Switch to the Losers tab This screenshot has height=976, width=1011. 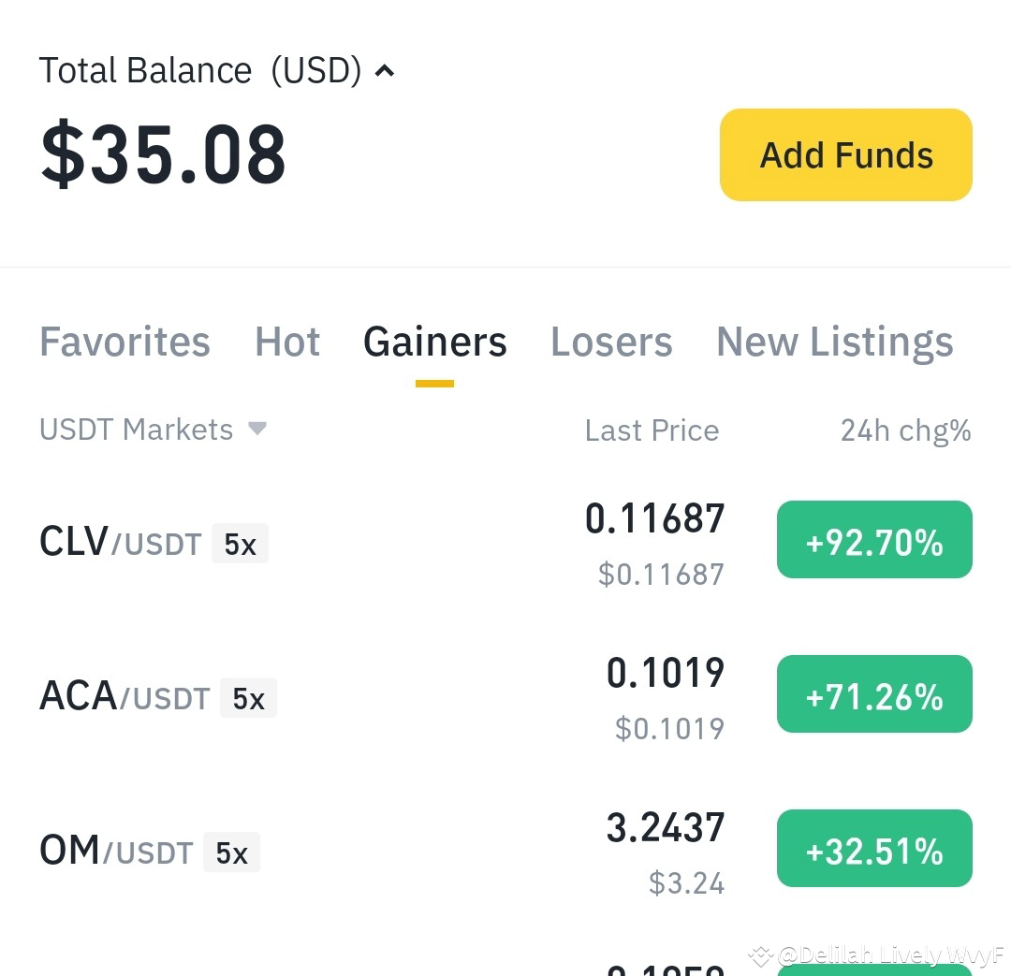pos(611,342)
